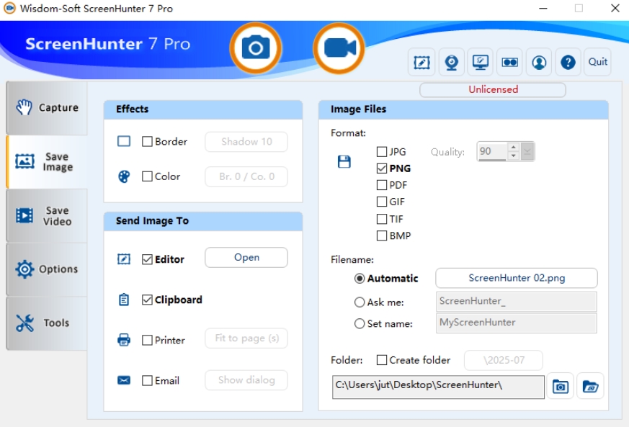Uncheck the Clipboard checkbox

pyautogui.click(x=147, y=300)
